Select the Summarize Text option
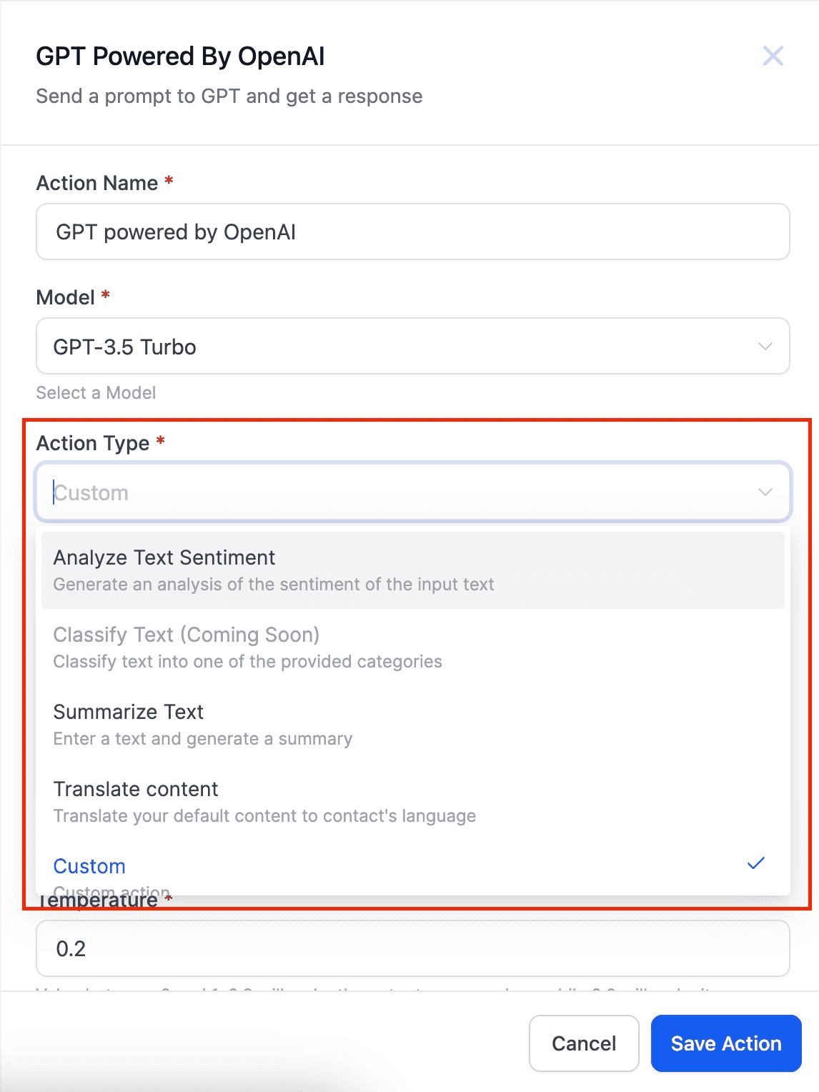The width and height of the screenshot is (819, 1092). click(412, 725)
